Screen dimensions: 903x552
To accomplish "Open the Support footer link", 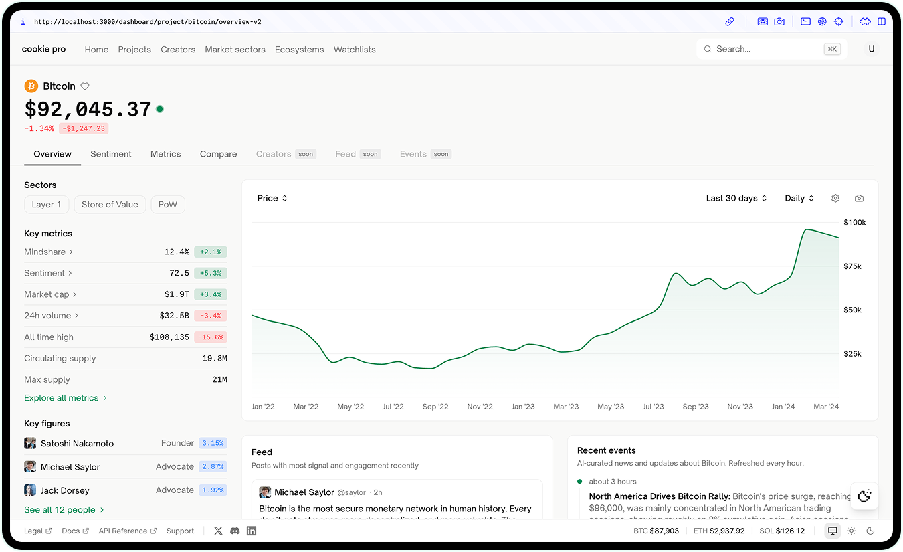I will coord(180,531).
